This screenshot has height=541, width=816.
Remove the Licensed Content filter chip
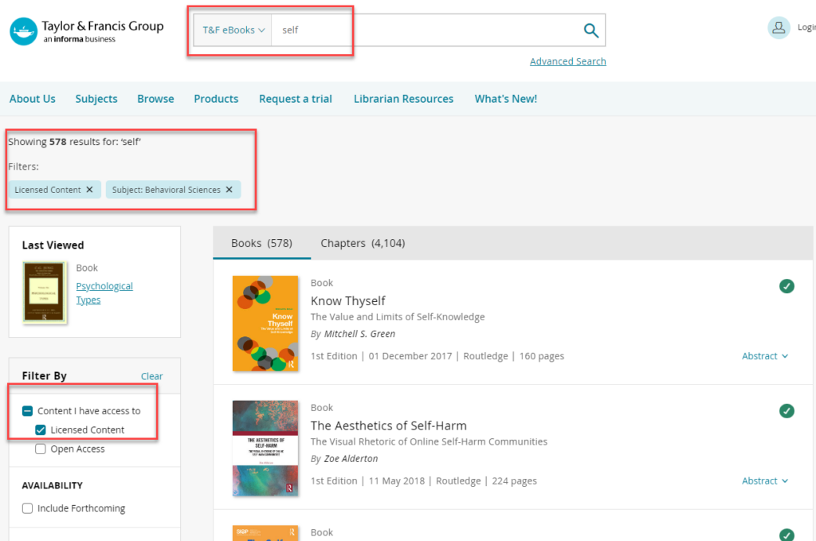[89, 190]
